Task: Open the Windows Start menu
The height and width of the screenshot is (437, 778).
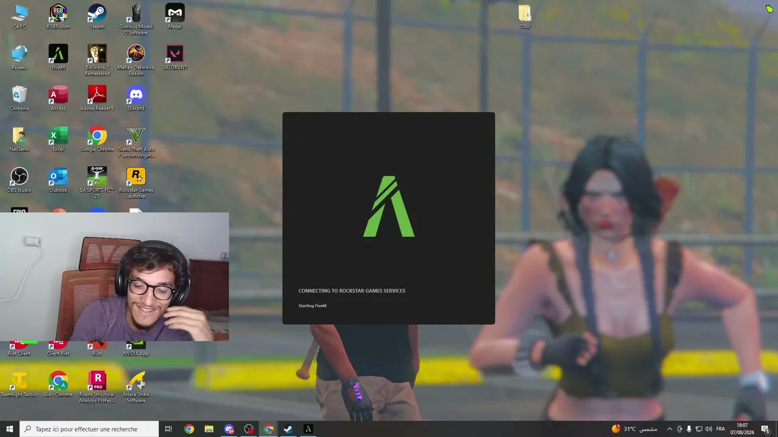Action: click(10, 429)
